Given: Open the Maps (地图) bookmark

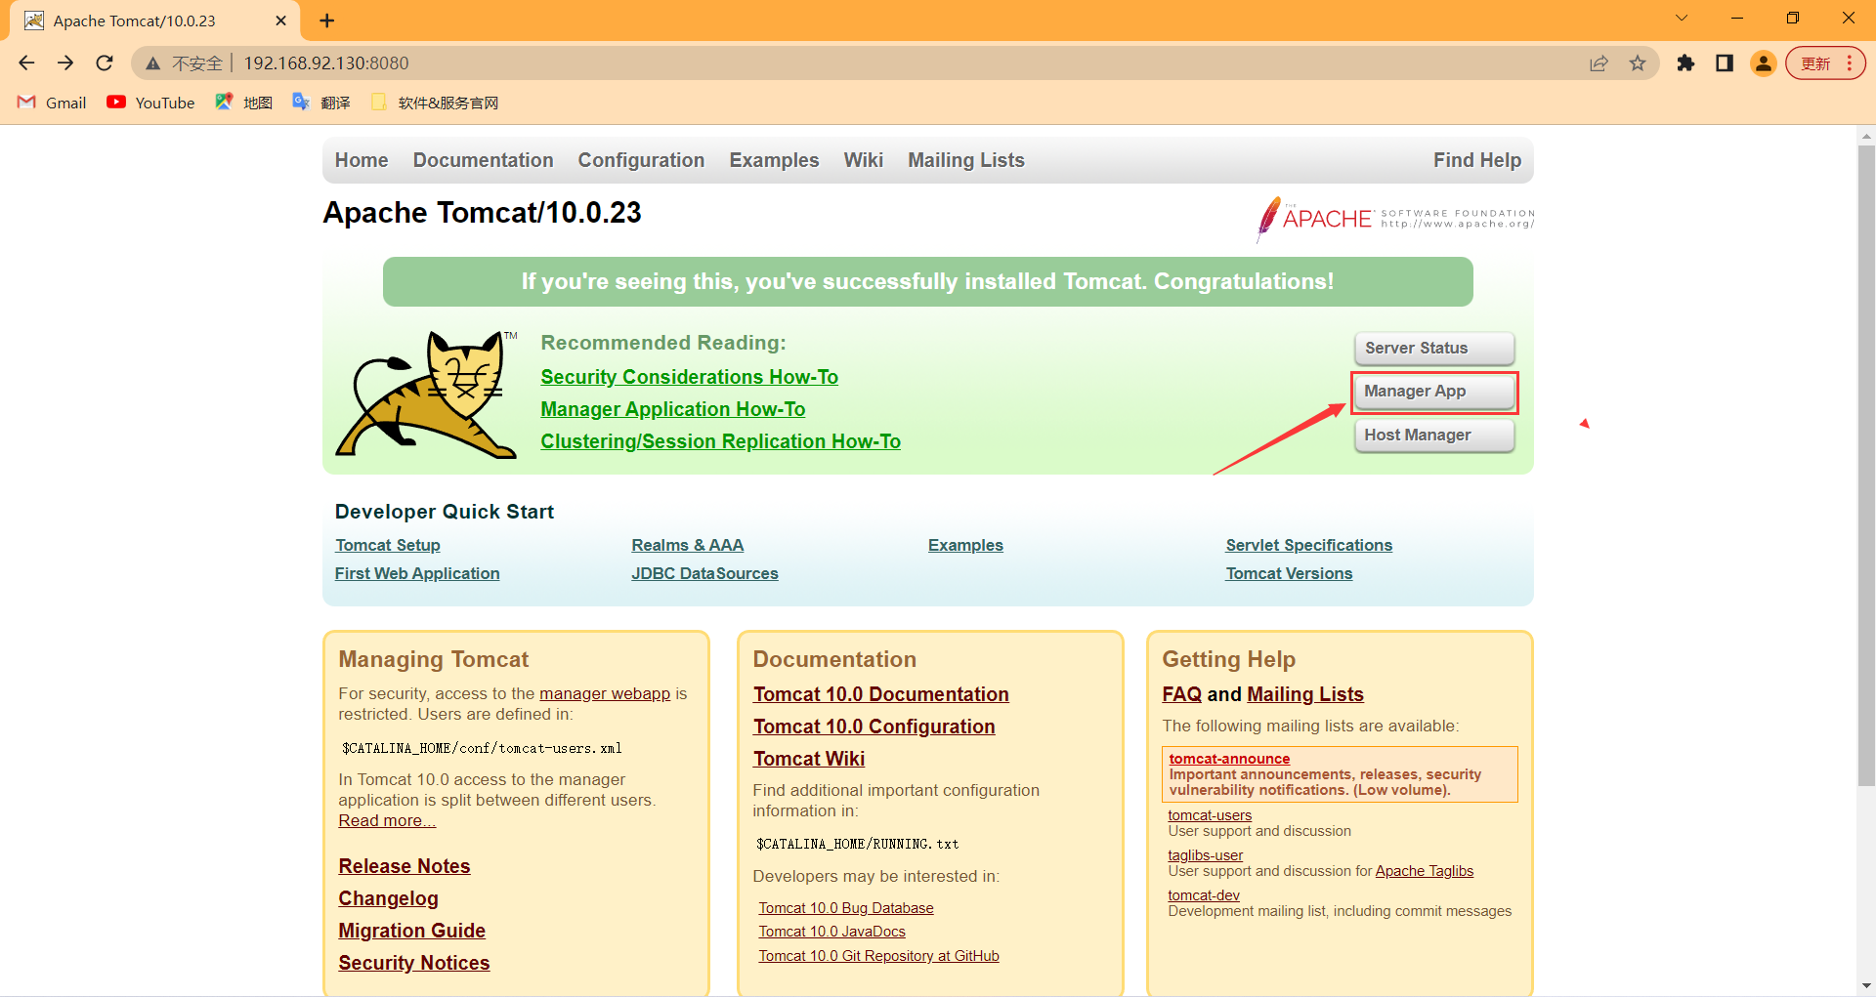Looking at the screenshot, I should 244,103.
